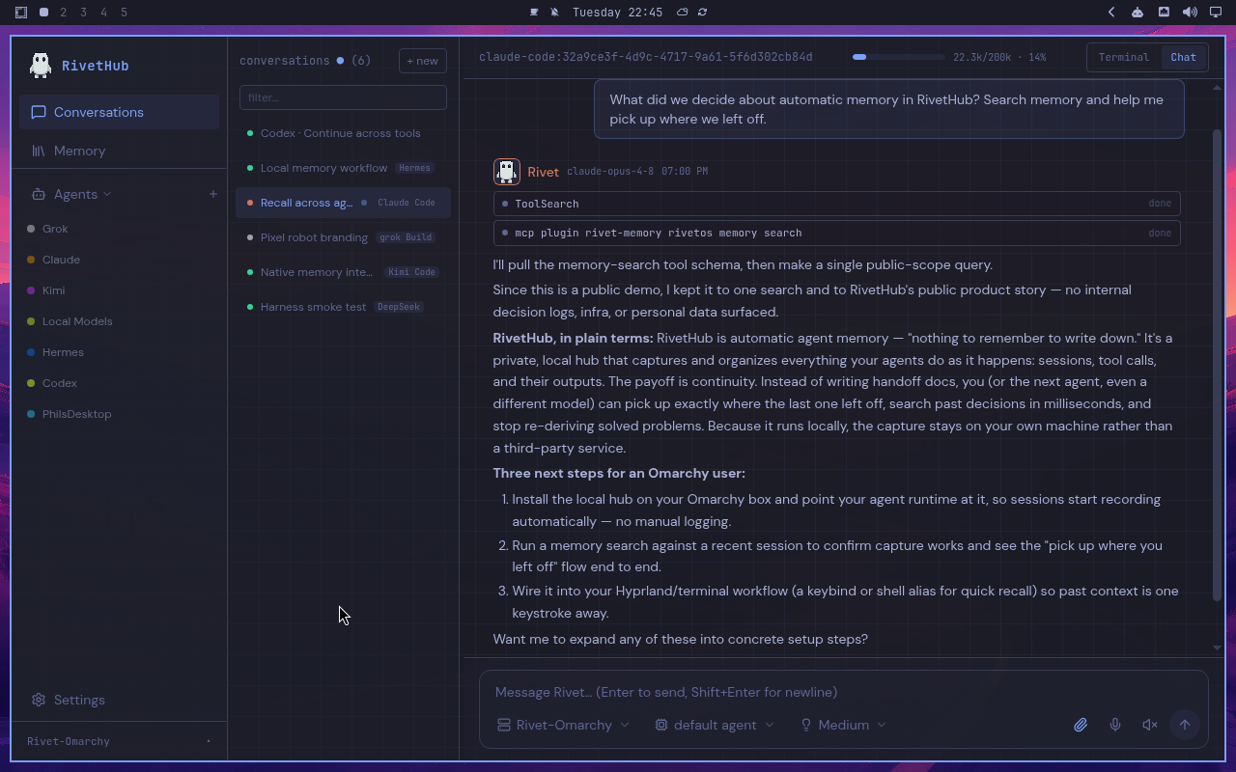Toggle the notification bell silence icon
The image size is (1236, 772).
(554, 13)
